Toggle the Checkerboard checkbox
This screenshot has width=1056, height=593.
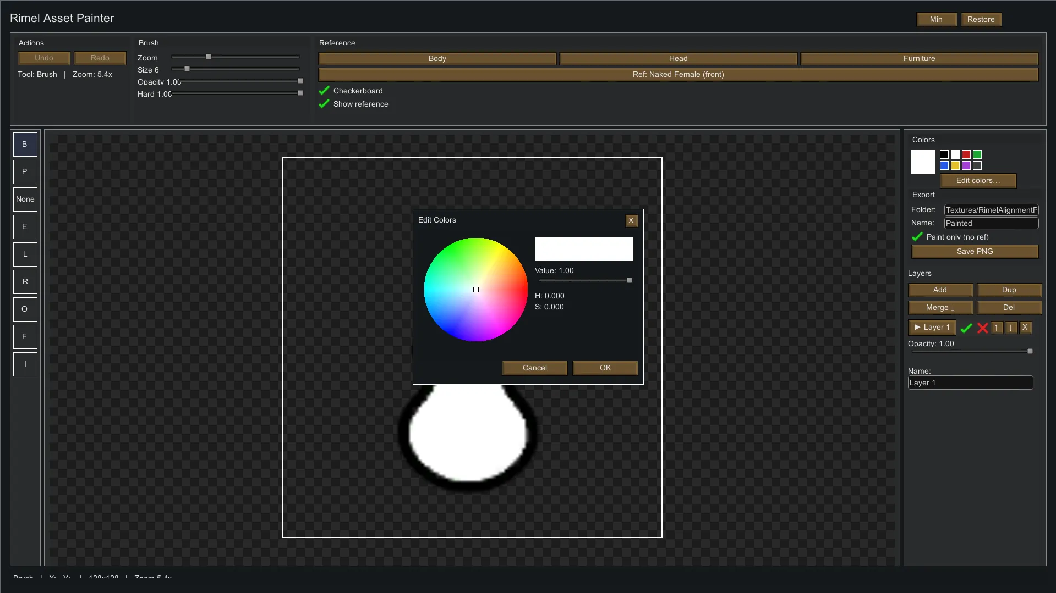[324, 91]
